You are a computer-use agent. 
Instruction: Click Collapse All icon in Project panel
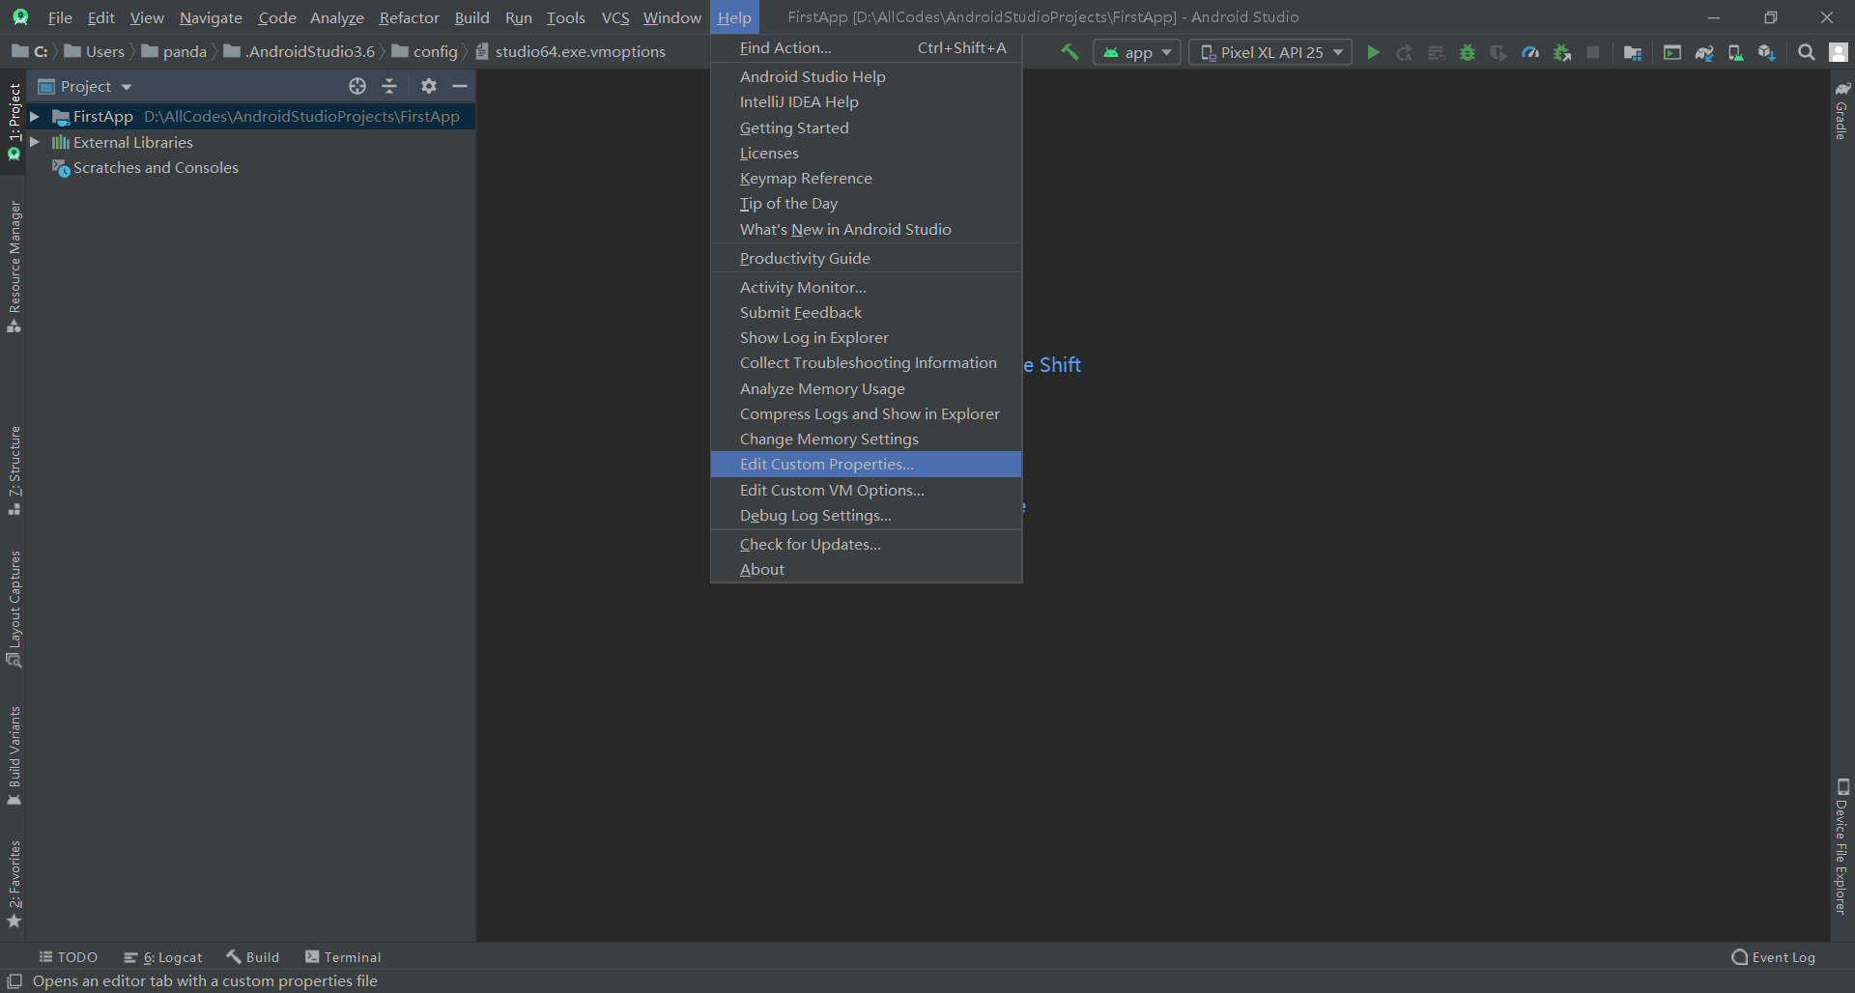click(x=389, y=86)
